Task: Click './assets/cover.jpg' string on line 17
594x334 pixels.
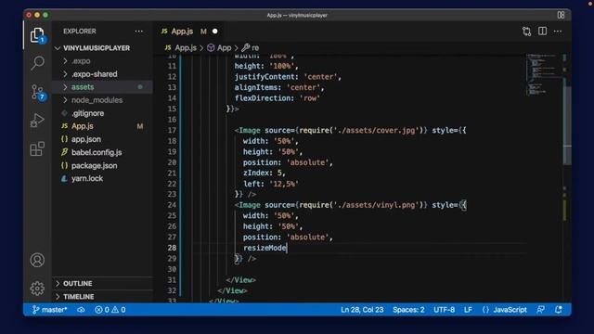Action: [x=376, y=130]
